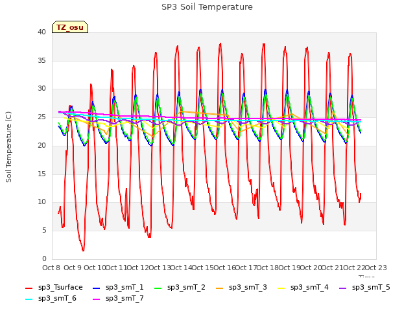Toggle sp3_smT_7 series in legend

coord(118,299)
